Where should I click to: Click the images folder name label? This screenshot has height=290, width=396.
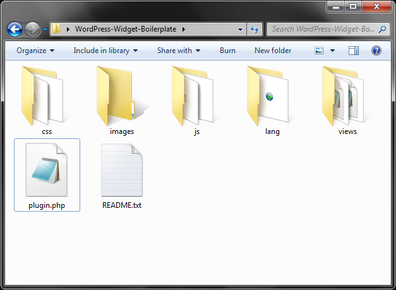(122, 131)
